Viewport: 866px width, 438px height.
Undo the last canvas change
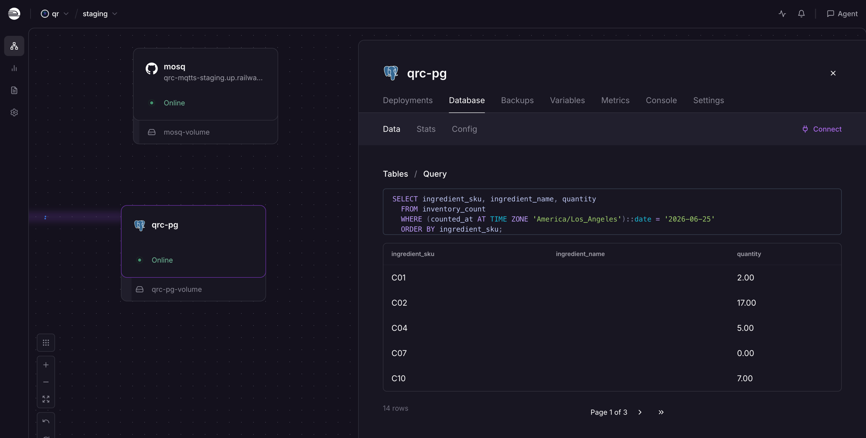coord(46,421)
